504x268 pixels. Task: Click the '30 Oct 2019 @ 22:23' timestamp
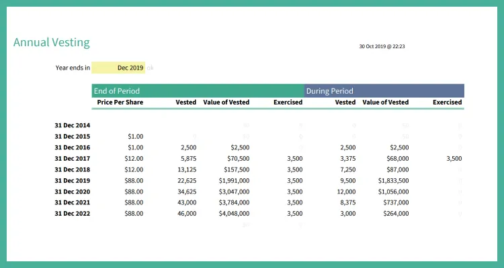tap(382, 46)
